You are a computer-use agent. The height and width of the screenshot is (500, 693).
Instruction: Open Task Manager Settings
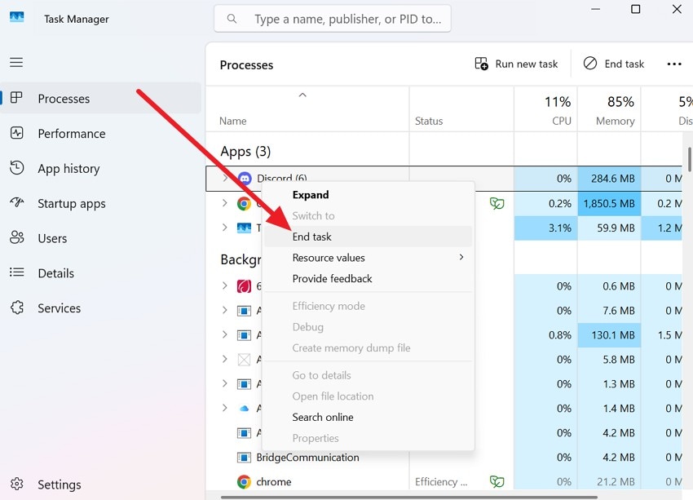[59, 485]
